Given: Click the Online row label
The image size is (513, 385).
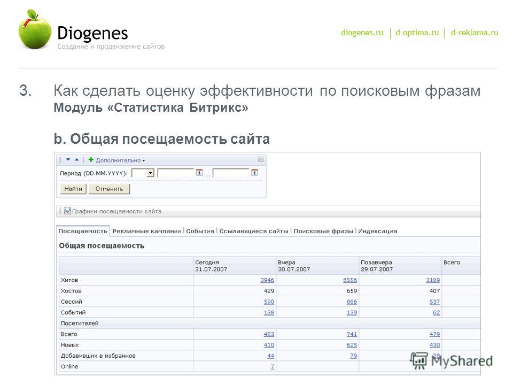Looking at the screenshot, I should click(x=69, y=366).
